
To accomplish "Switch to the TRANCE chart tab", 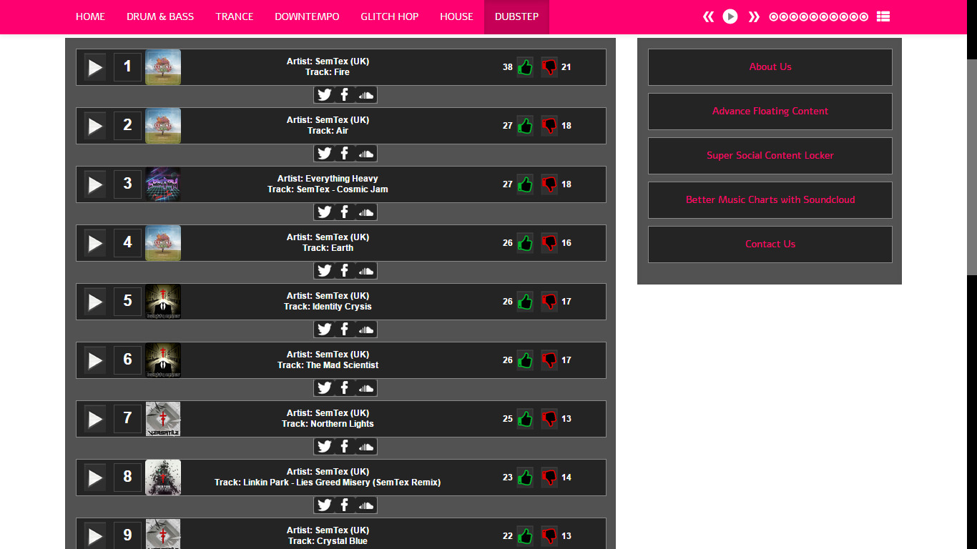I will point(235,16).
